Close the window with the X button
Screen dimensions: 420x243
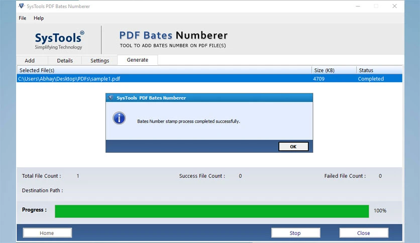pos(394,6)
